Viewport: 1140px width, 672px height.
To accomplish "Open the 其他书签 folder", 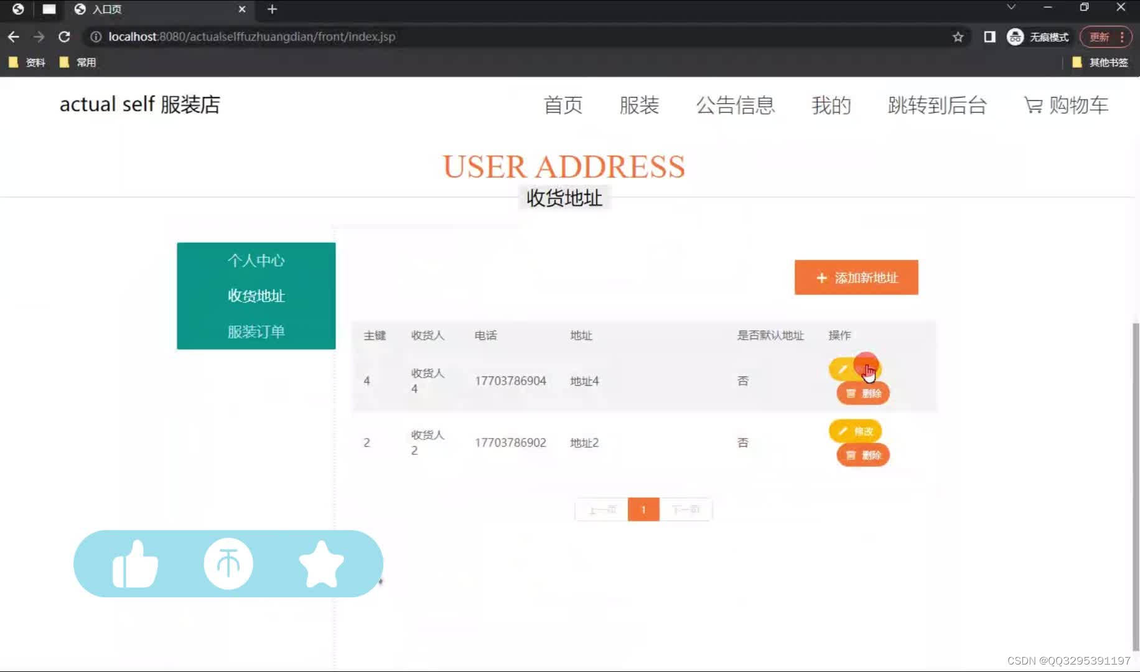I will click(1100, 62).
